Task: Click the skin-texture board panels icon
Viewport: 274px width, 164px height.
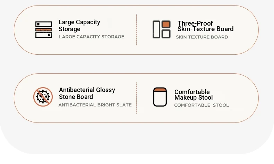Action: coord(162,29)
